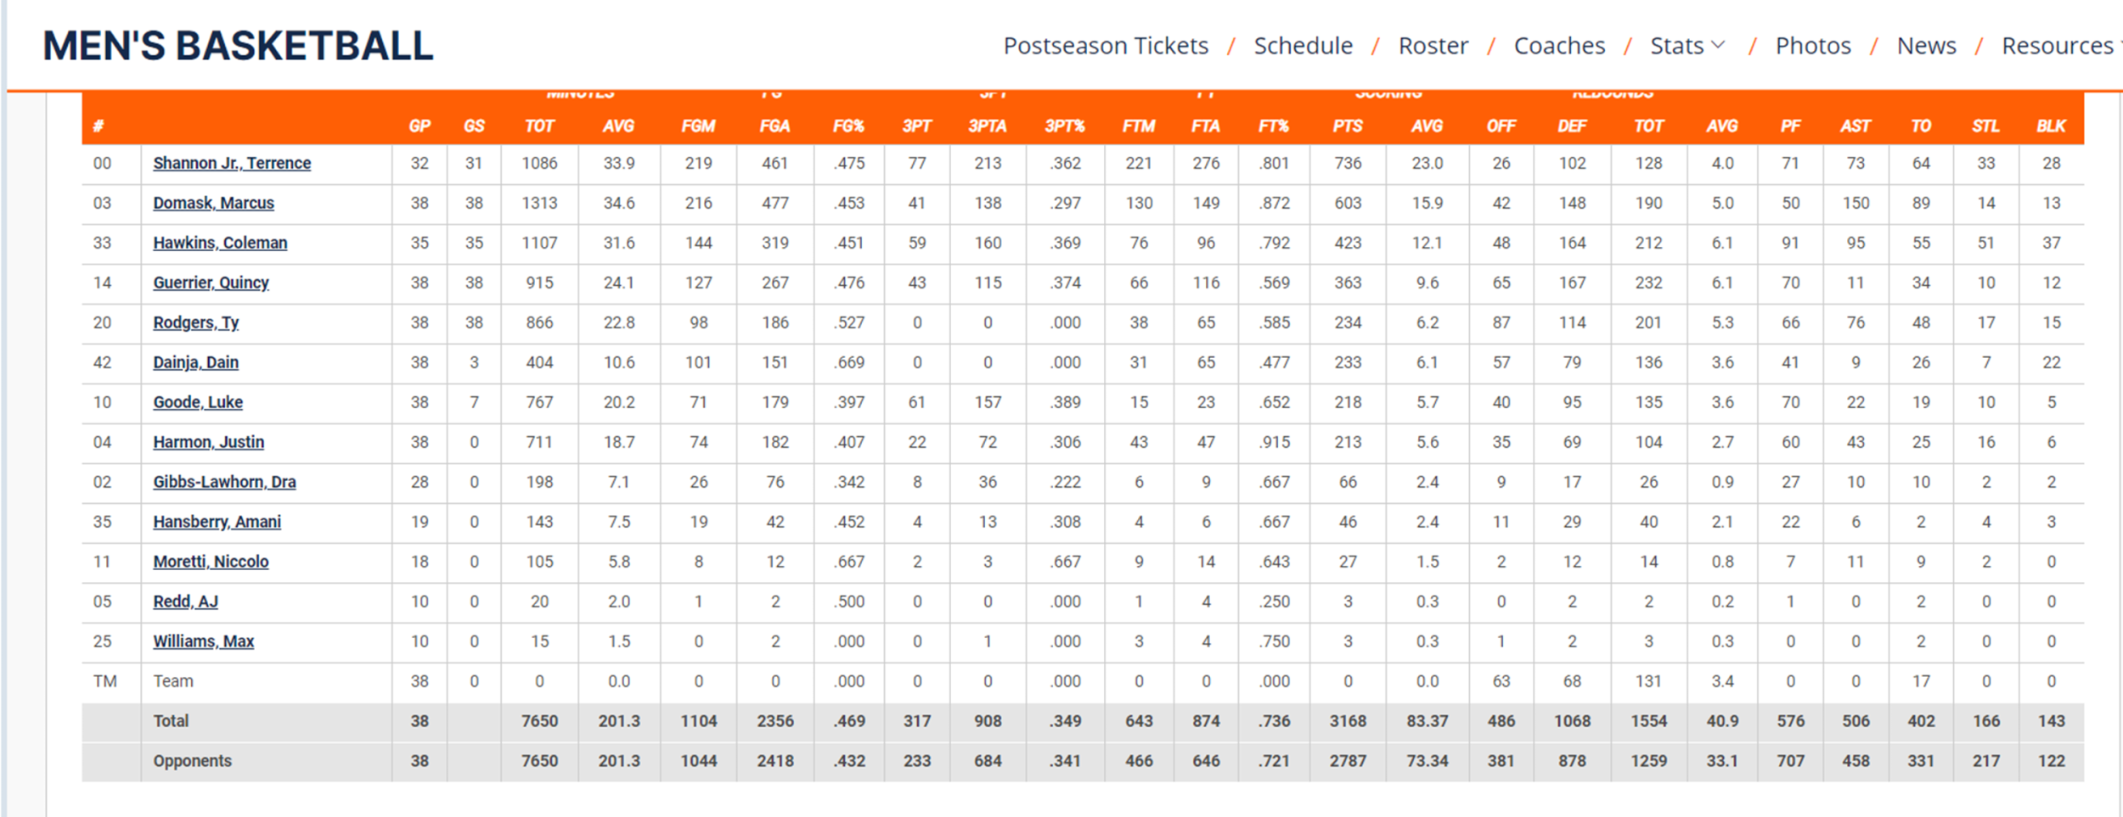Expand the Resources menu
Image resolution: width=2123 pixels, height=817 pixels.
pyautogui.click(x=2058, y=46)
